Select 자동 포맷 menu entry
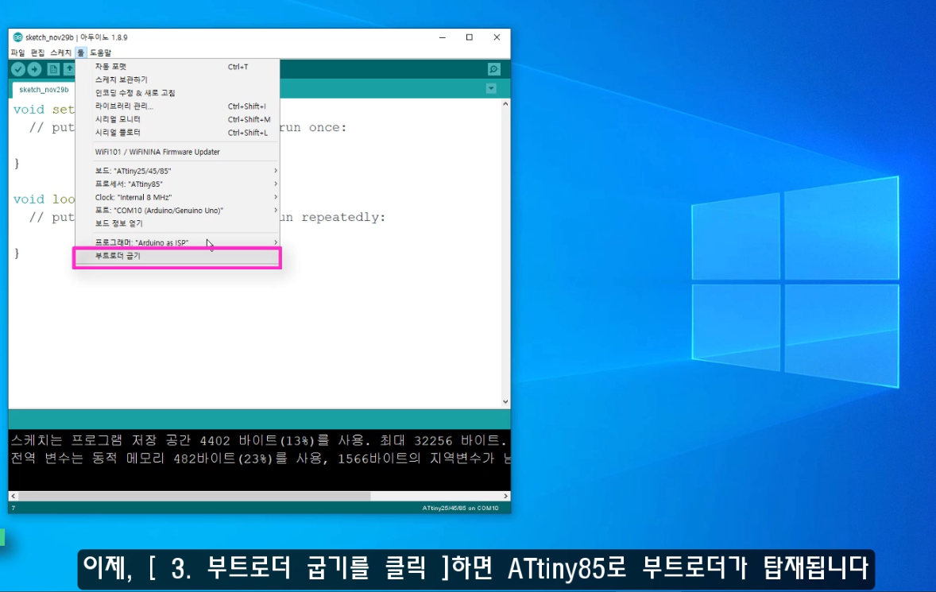The width and height of the screenshot is (936, 592). click(x=177, y=67)
